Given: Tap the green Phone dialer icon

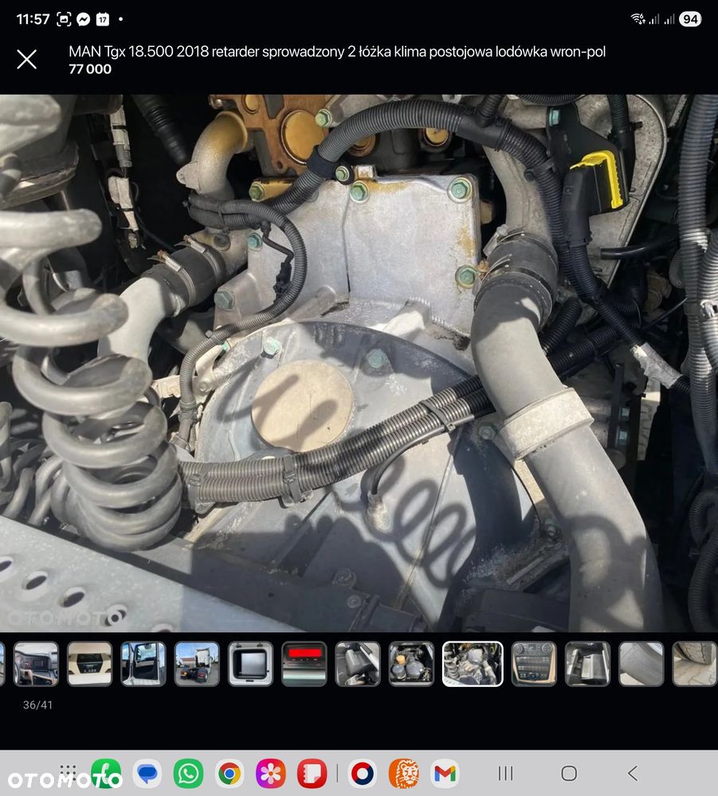Looking at the screenshot, I should click(106, 773).
